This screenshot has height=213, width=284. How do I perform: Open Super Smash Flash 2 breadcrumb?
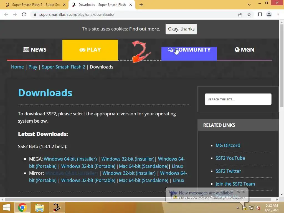[64, 67]
